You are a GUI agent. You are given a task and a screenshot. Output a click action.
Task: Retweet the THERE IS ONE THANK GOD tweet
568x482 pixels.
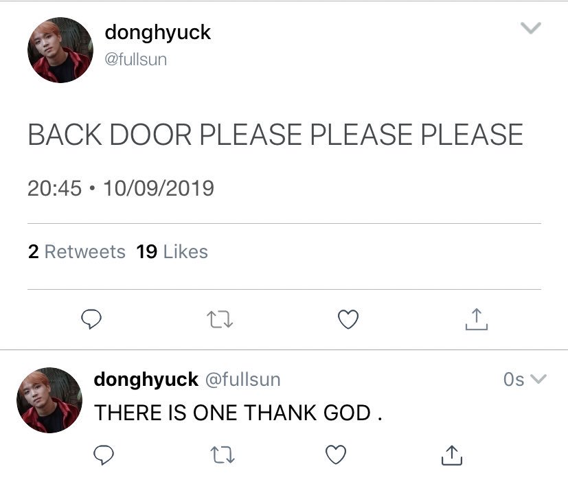coord(223,455)
